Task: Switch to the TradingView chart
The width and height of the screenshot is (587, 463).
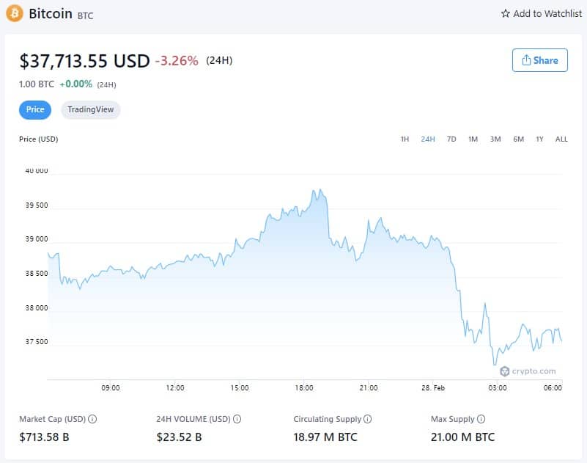Action: click(91, 109)
